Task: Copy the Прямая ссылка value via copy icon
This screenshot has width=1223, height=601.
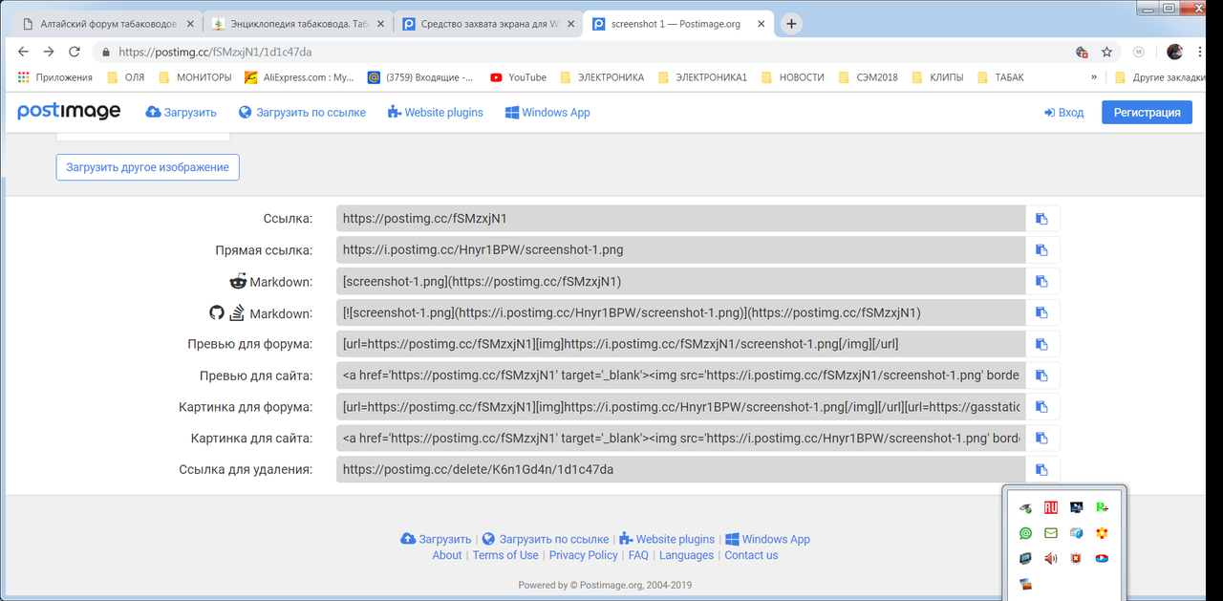Action: (1042, 250)
